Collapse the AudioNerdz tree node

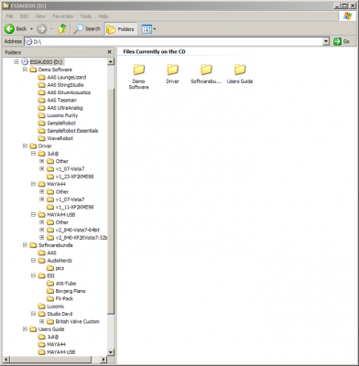pyautogui.click(x=33, y=261)
